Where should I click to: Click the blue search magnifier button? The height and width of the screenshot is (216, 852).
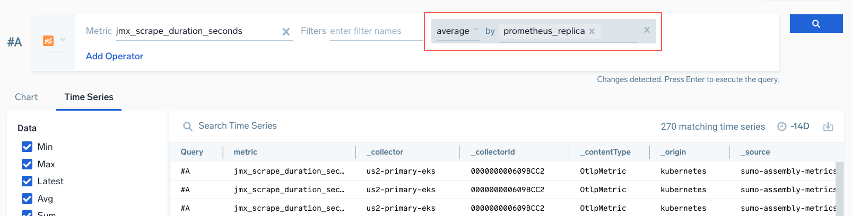point(816,24)
